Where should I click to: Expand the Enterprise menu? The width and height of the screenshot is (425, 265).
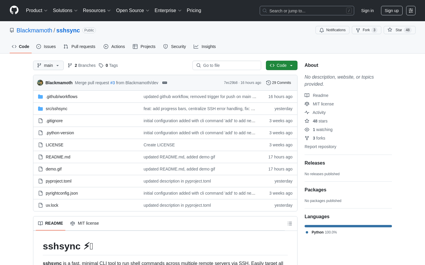coord(168,11)
